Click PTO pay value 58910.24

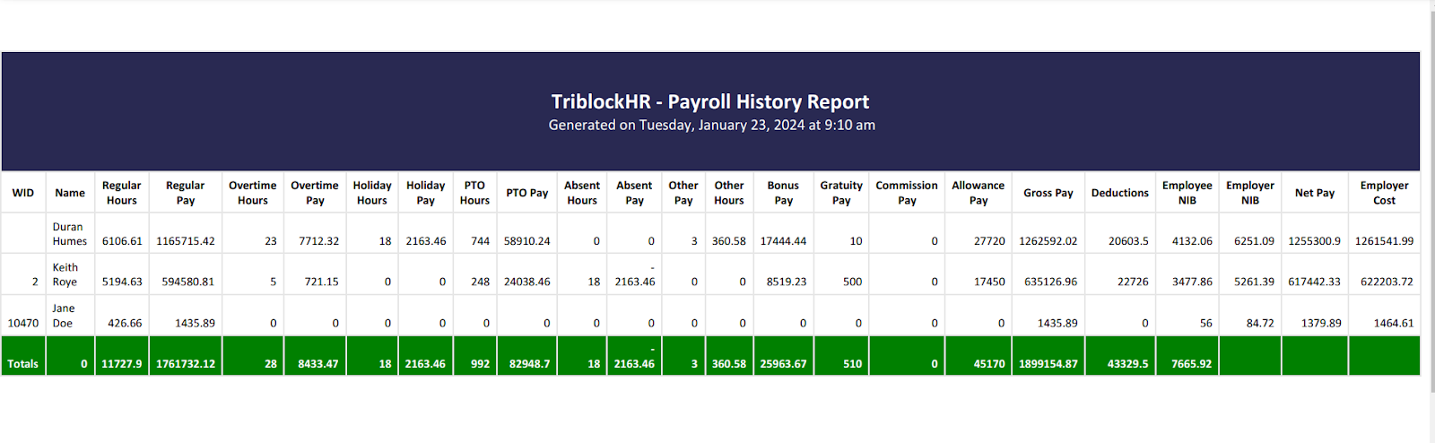coord(527,241)
